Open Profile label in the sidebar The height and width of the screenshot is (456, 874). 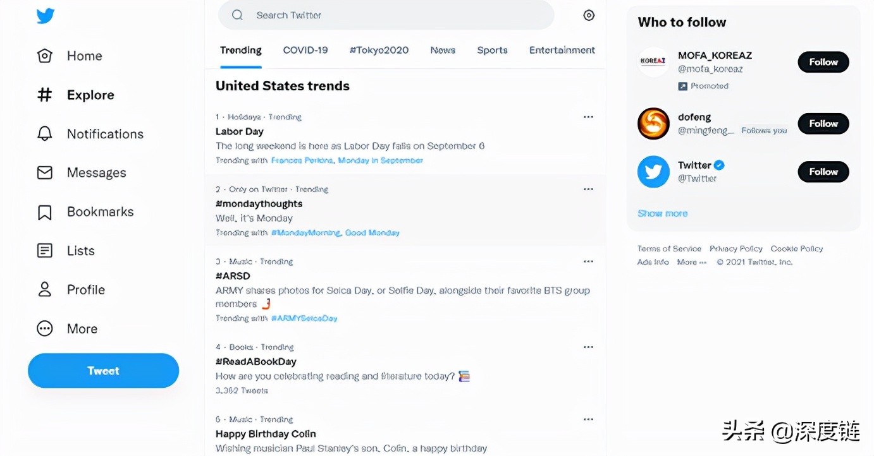click(x=86, y=289)
